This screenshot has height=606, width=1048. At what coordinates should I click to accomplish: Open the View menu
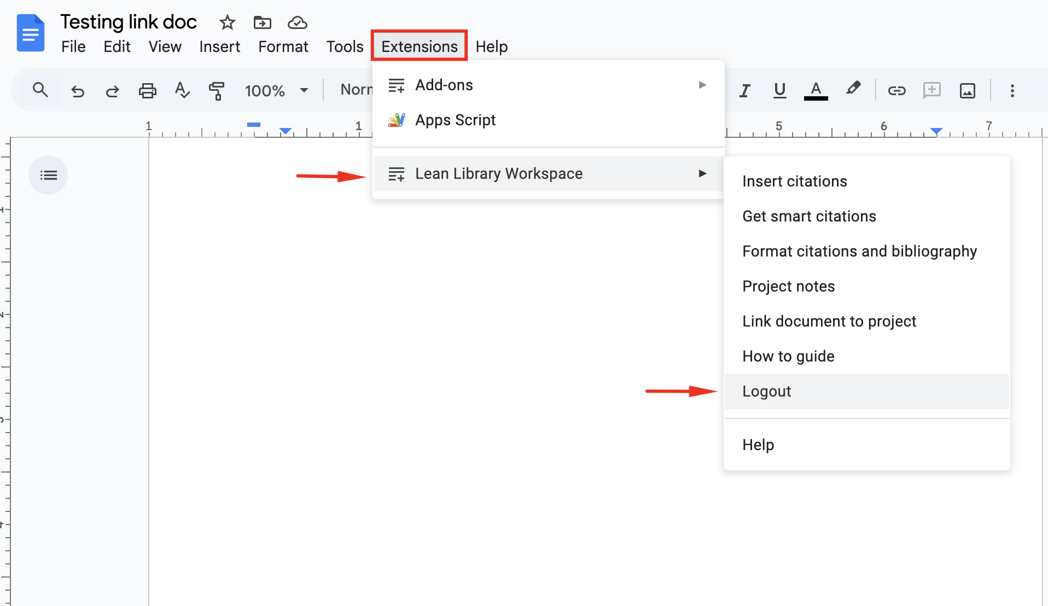[x=165, y=46]
